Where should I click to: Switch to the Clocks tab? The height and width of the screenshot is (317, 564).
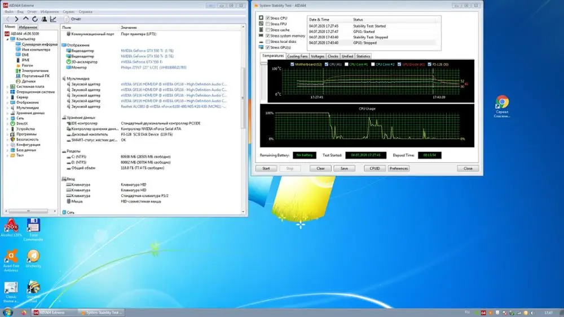click(333, 56)
